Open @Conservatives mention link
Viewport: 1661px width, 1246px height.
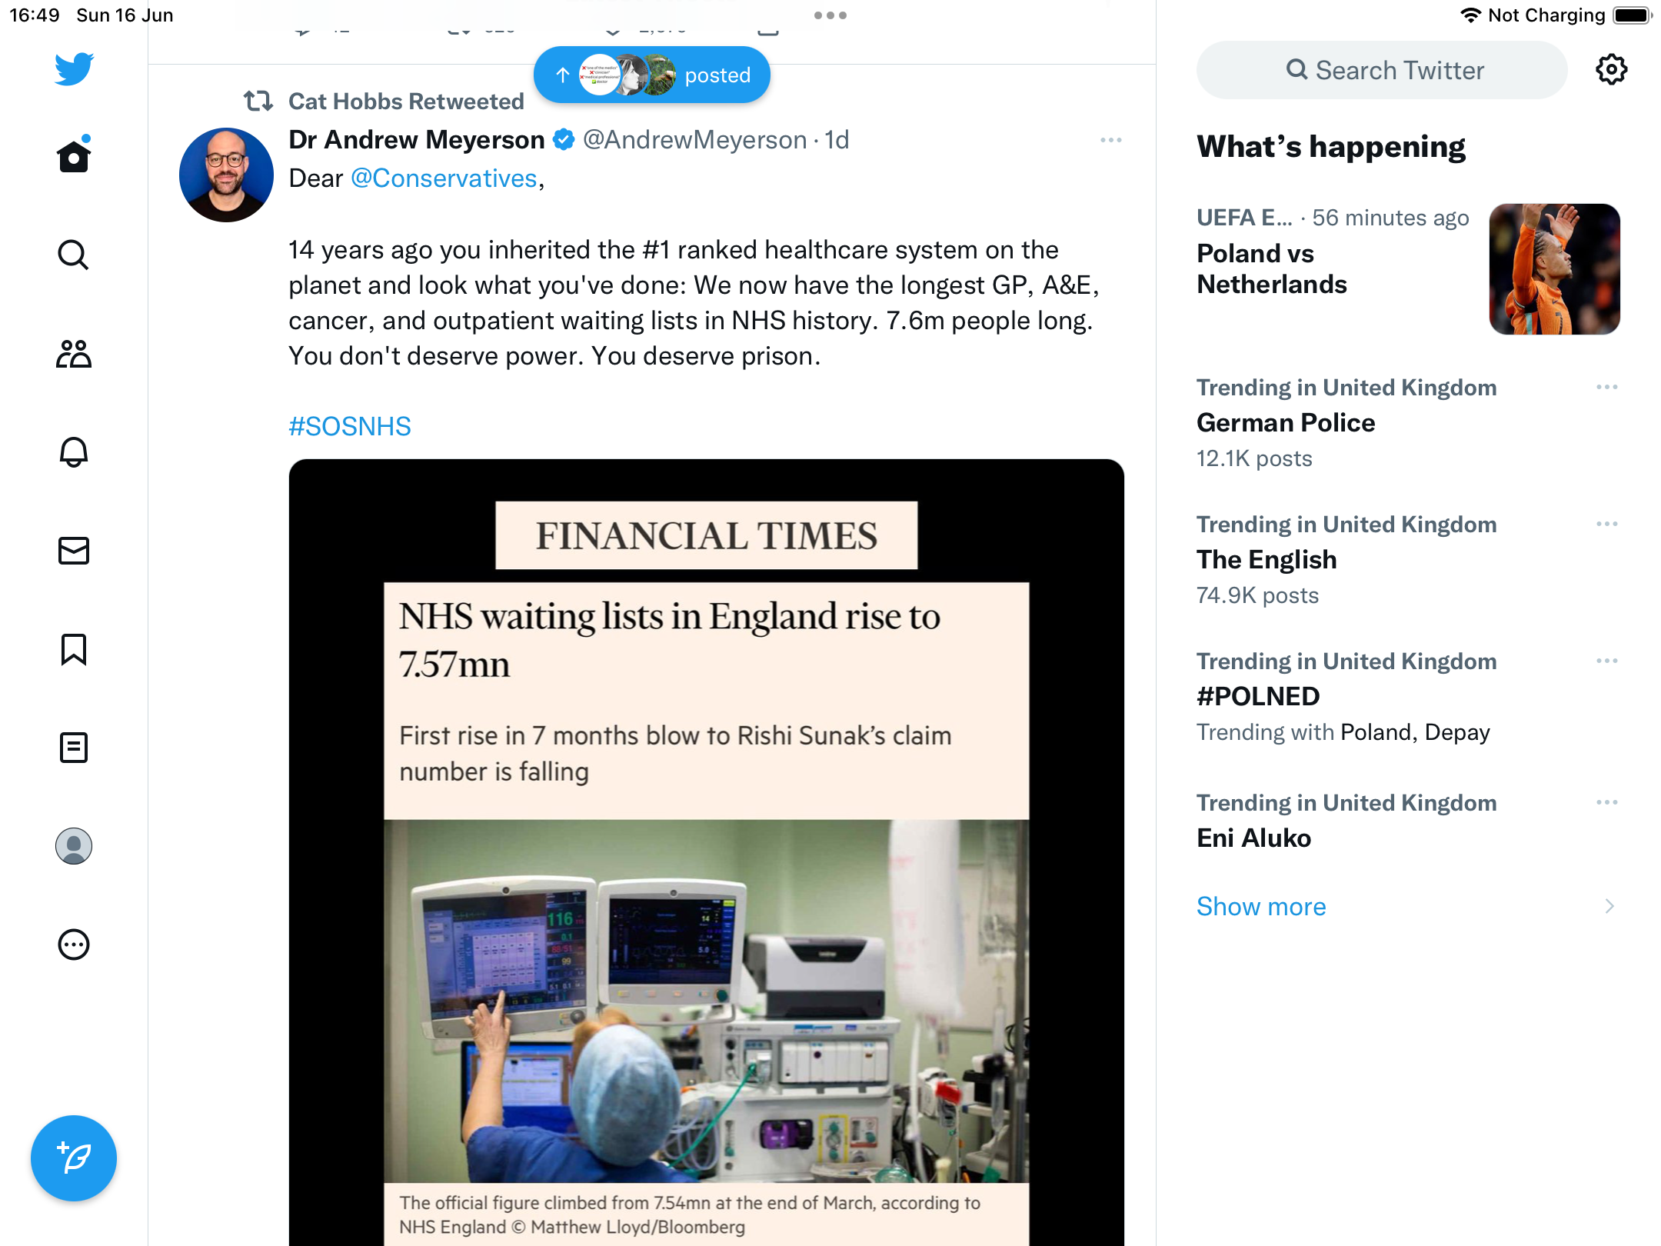tap(444, 178)
